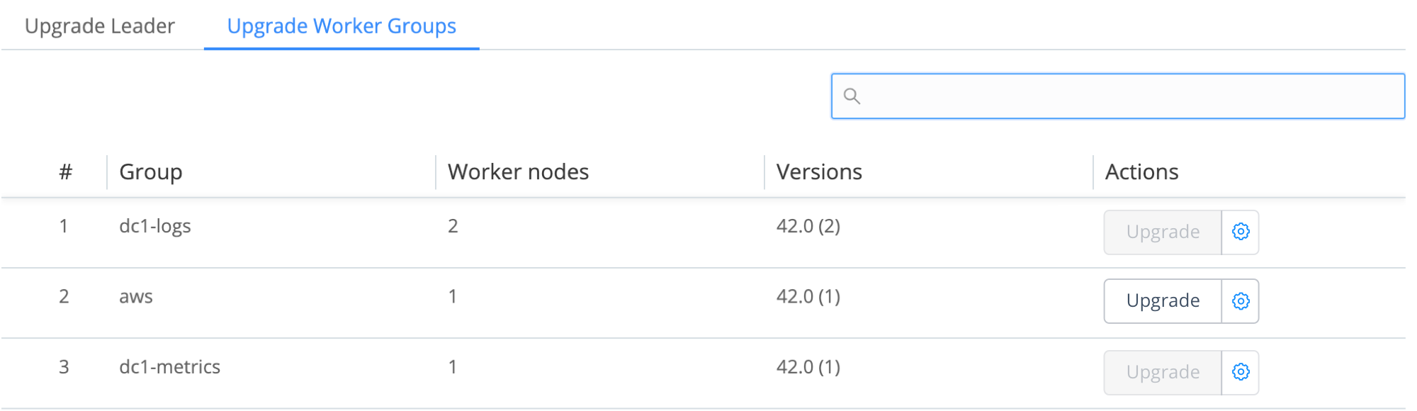
Task: Click the # column header
Action: [64, 171]
